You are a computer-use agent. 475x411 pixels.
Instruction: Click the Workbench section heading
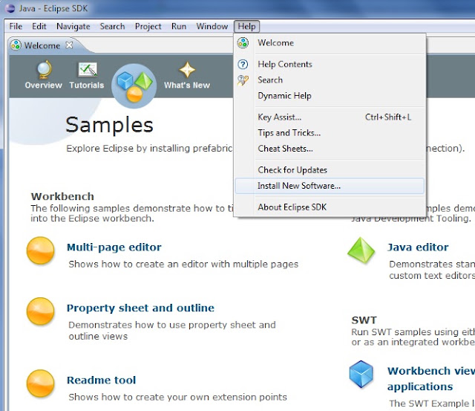click(62, 196)
